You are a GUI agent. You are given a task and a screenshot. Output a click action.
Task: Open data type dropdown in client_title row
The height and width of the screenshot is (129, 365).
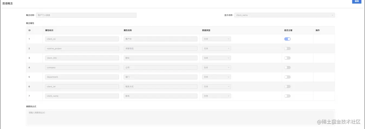[217, 58]
